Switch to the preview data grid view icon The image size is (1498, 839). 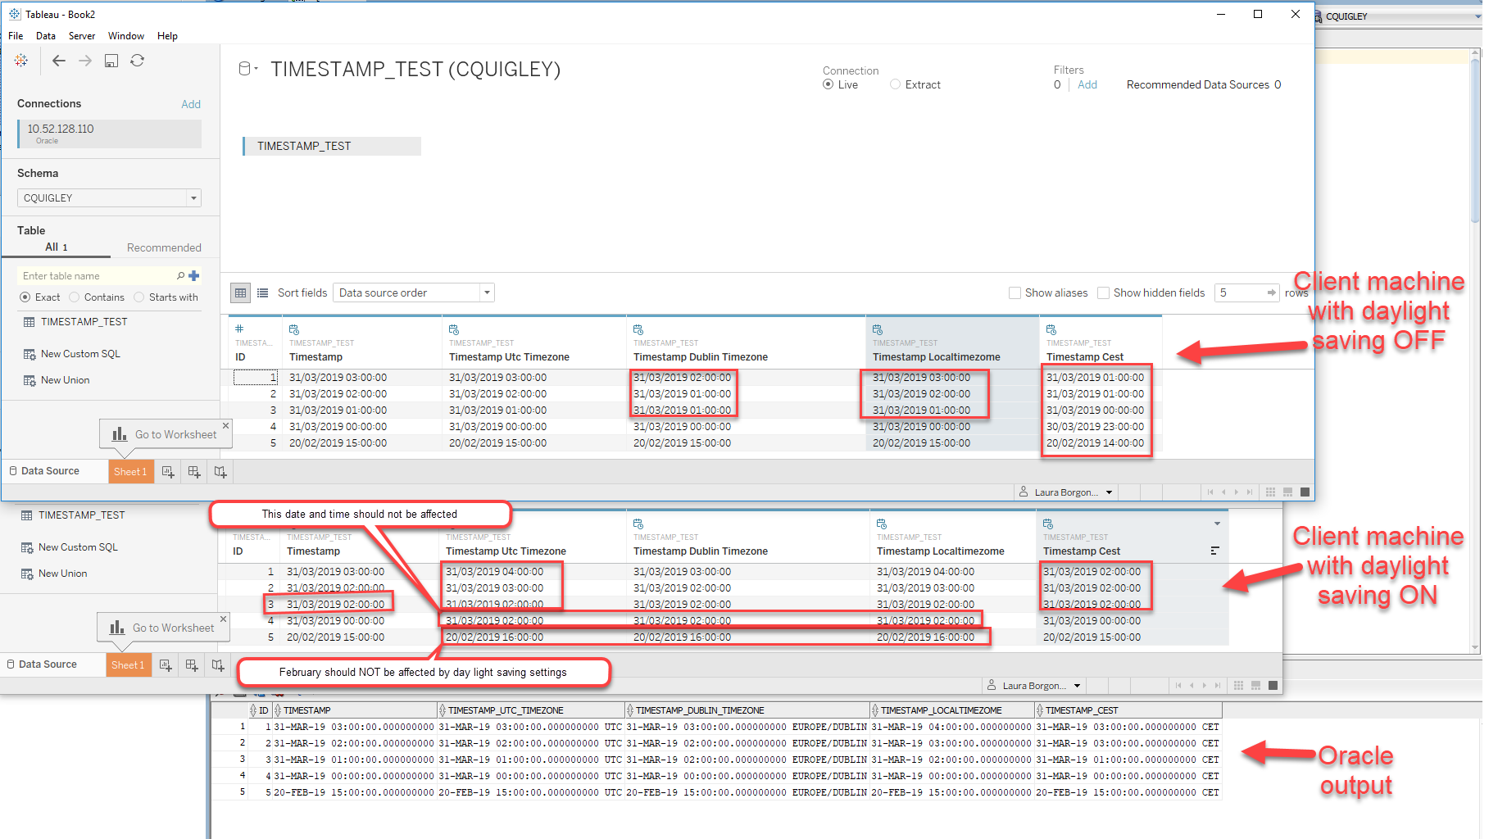(x=240, y=293)
